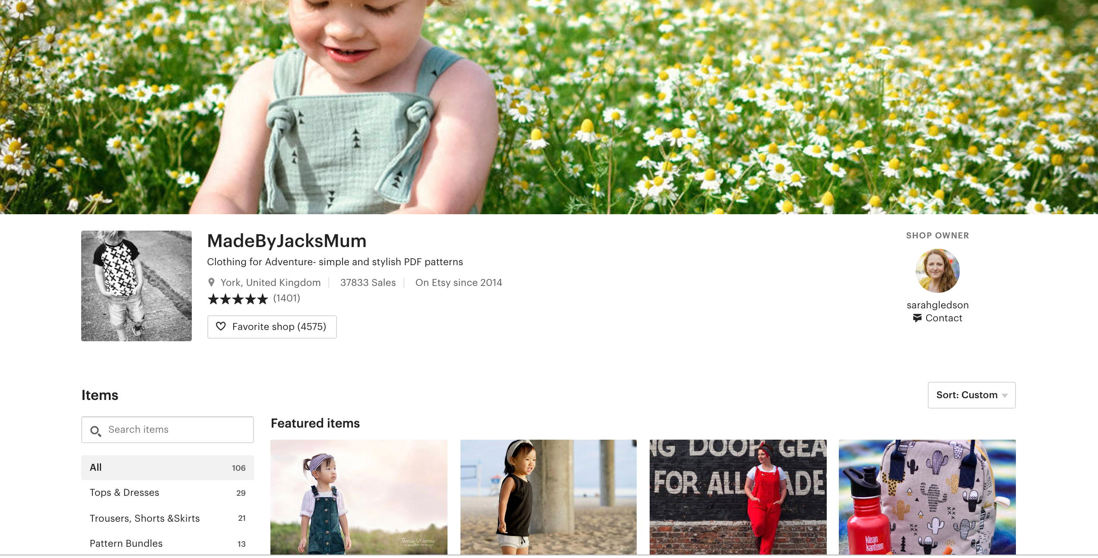Open the red dungarees featured item

[738, 497]
